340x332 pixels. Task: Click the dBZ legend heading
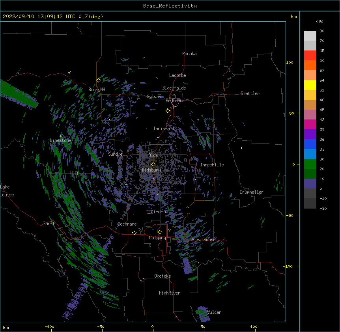coord(319,21)
